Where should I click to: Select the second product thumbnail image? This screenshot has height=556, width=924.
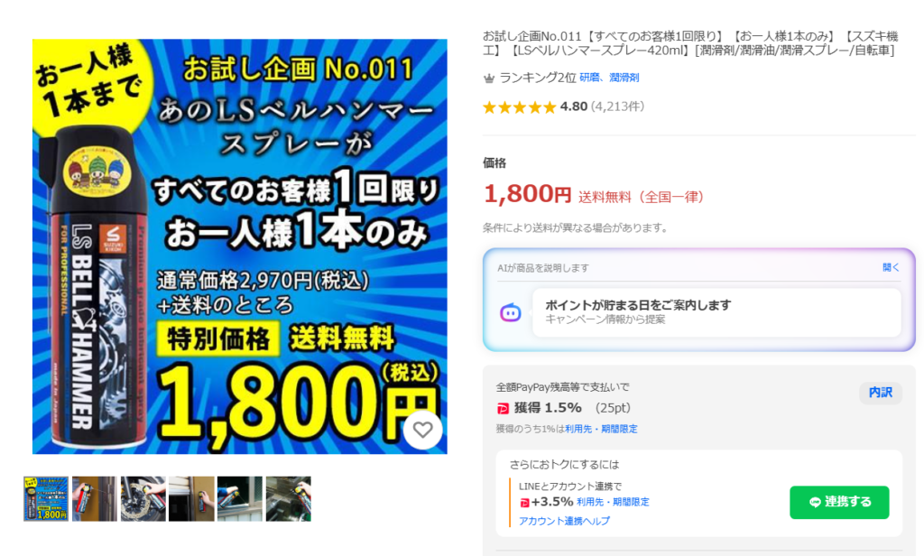[x=94, y=499]
